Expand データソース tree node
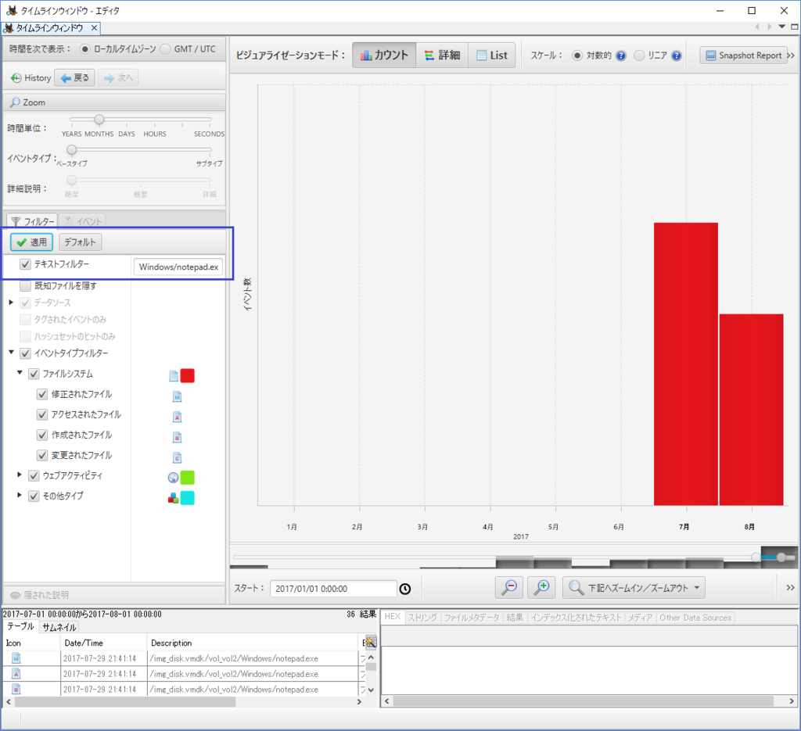801x731 pixels. 11,303
